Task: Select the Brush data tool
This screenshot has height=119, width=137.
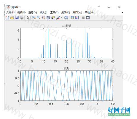Action: coord(58,18)
